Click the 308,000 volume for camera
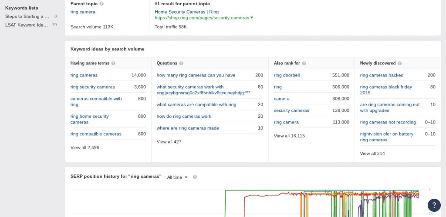 pos(341,99)
